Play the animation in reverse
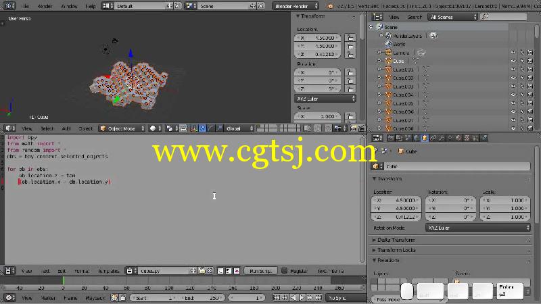The image size is (541, 304). click(x=293, y=298)
